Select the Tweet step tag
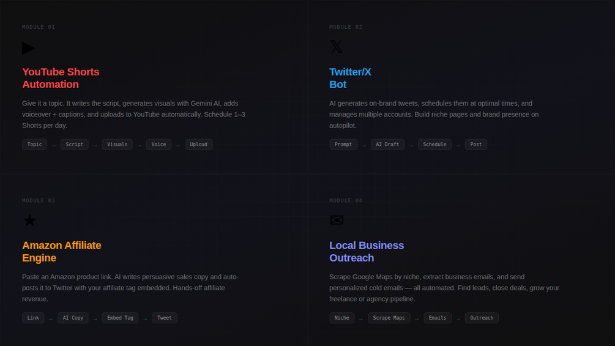This screenshot has height=346, width=615. 165,318
